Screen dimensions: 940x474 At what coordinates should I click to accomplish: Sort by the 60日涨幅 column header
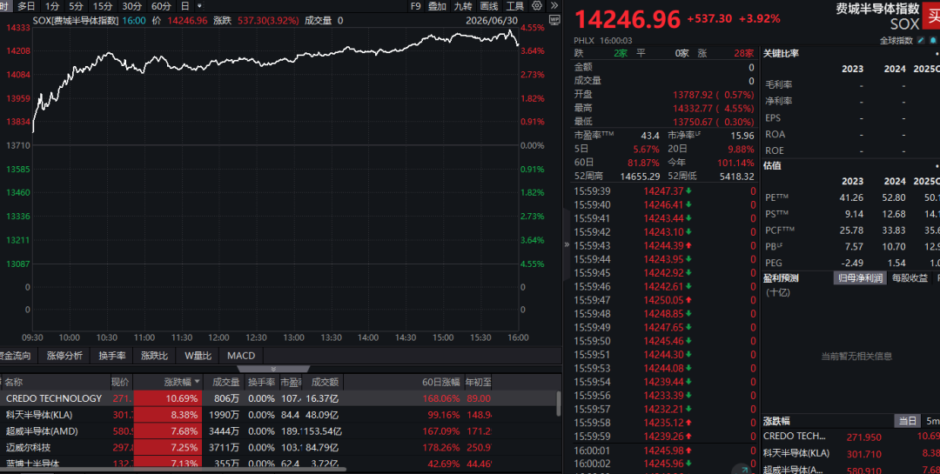(x=440, y=382)
